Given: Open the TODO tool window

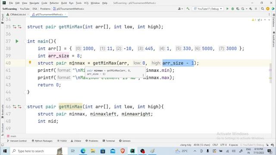Looking at the screenshot, I should 62,141.
